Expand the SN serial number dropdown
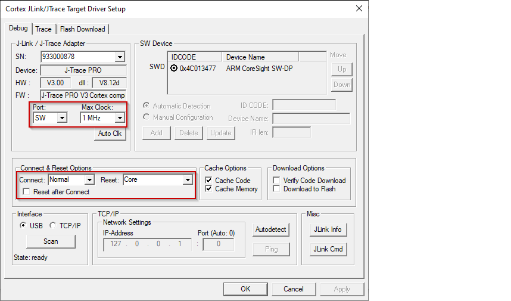Image resolution: width=511 pixels, height=301 pixels. [x=120, y=57]
